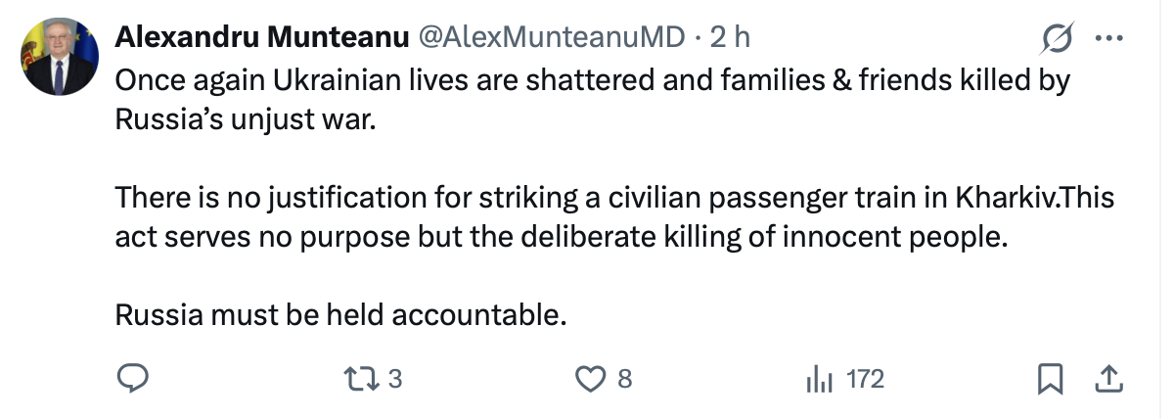Click 'act serves no purpose' text line
Viewport: 1174px width, 419px height.
(561, 238)
